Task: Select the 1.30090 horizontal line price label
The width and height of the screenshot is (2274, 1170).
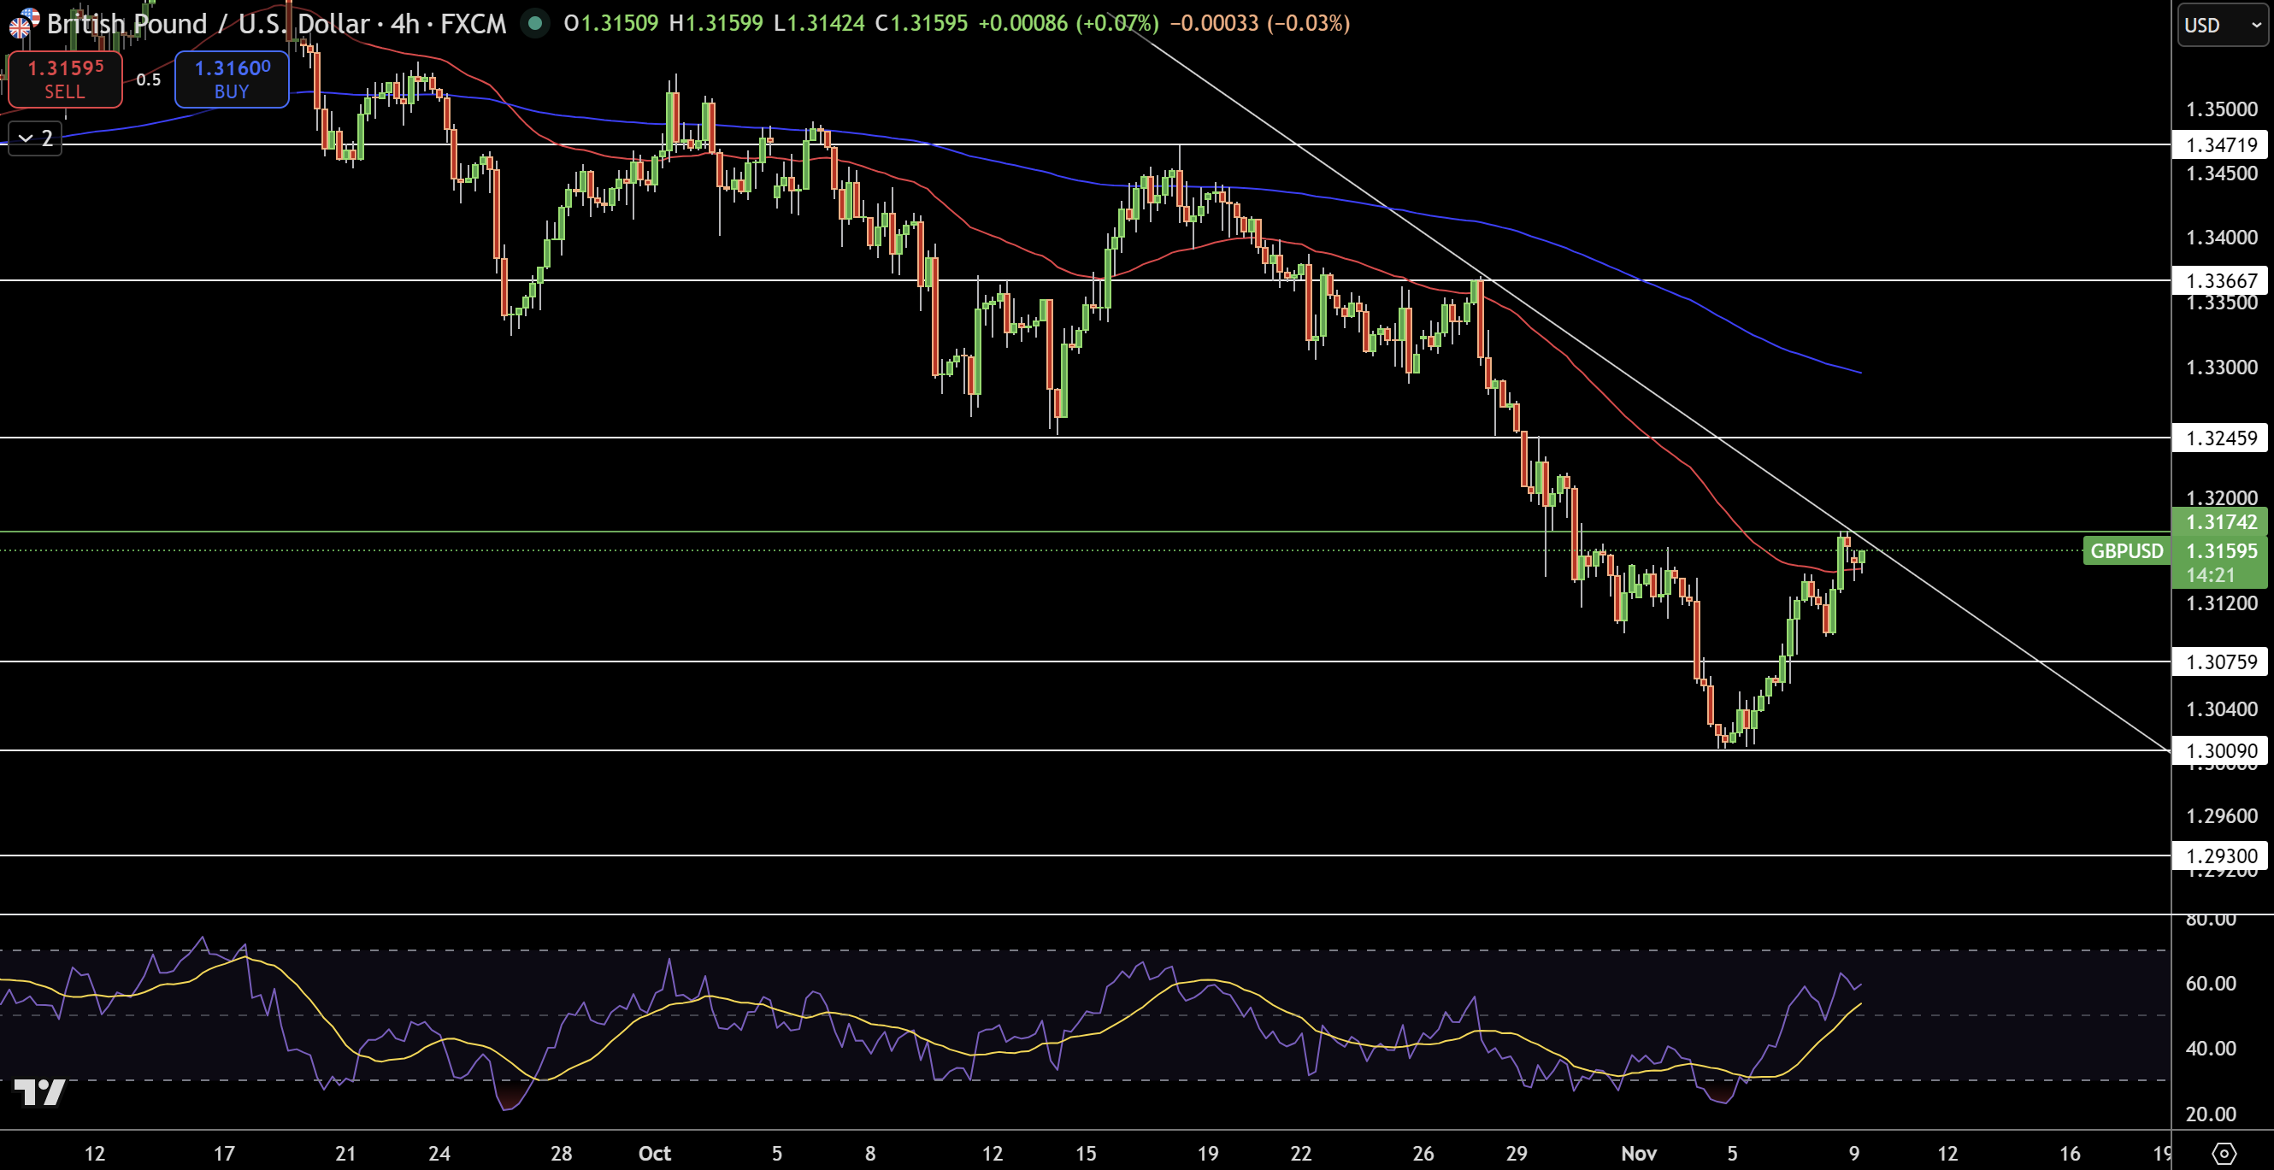Action: click(x=2220, y=751)
